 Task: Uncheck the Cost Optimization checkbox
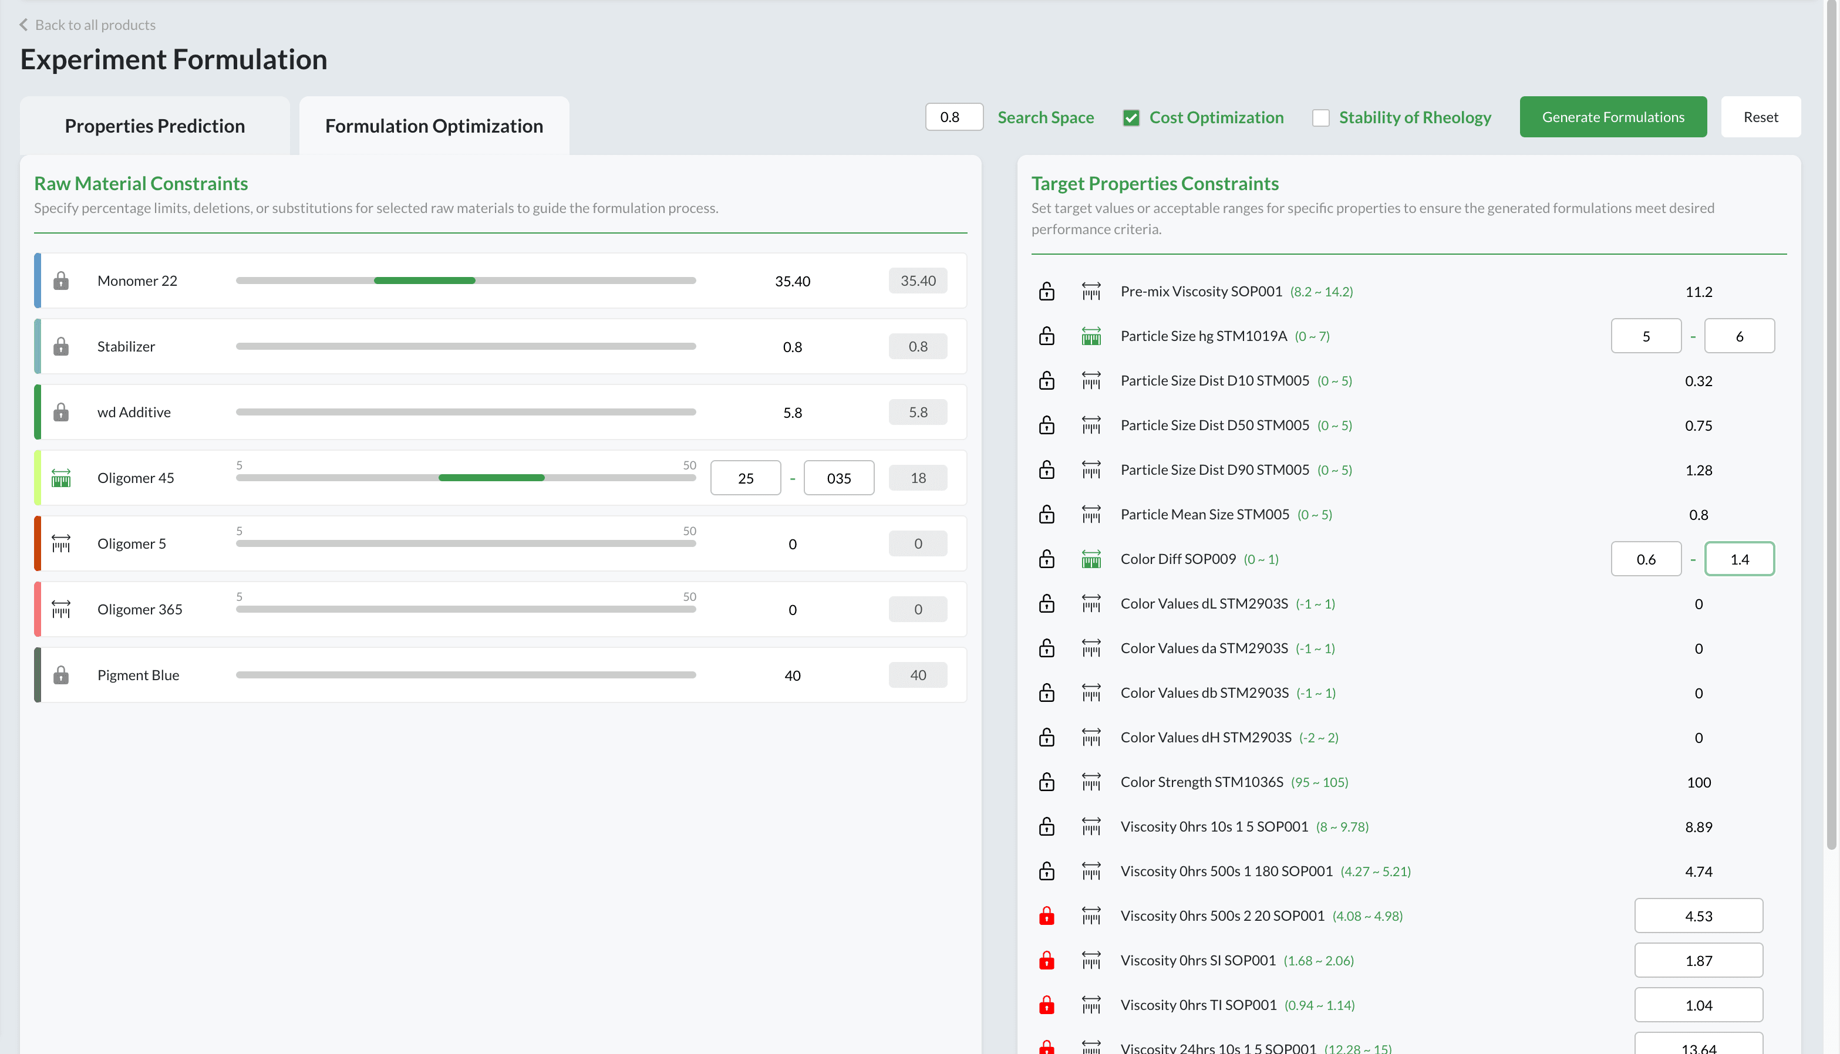[x=1131, y=118]
